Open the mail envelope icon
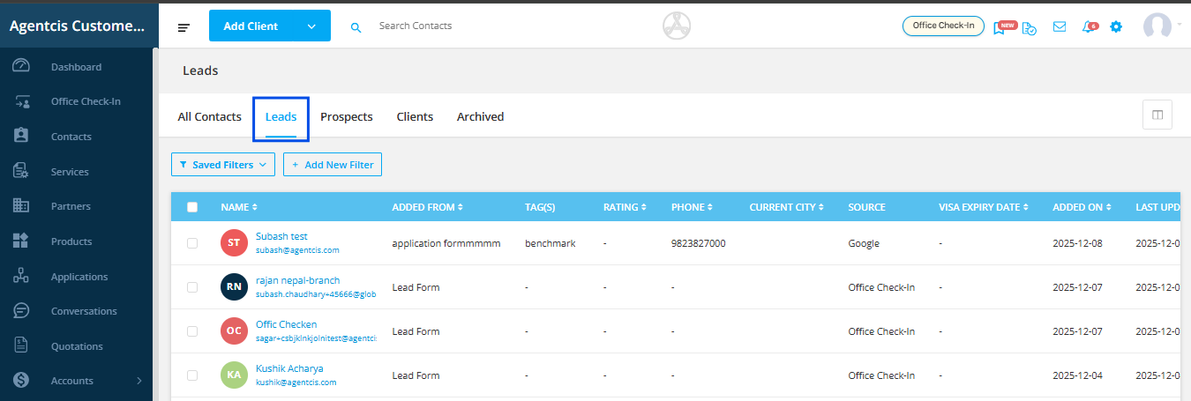 click(x=1060, y=26)
